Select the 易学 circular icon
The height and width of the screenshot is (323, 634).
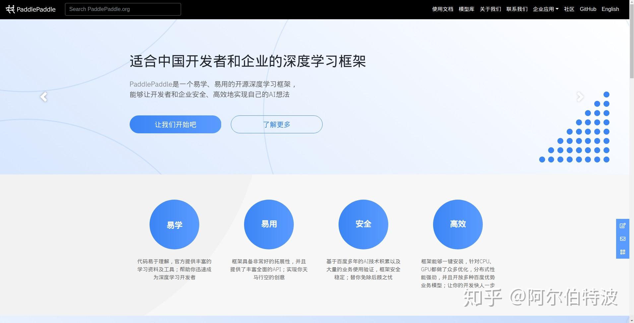pyautogui.click(x=174, y=224)
